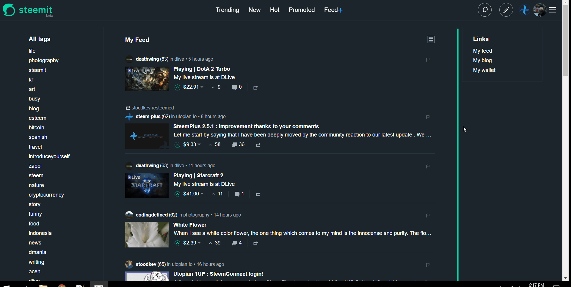Viewport: 571px width, 287px height.
Task: Open the hamburger menu
Action: coord(553,10)
